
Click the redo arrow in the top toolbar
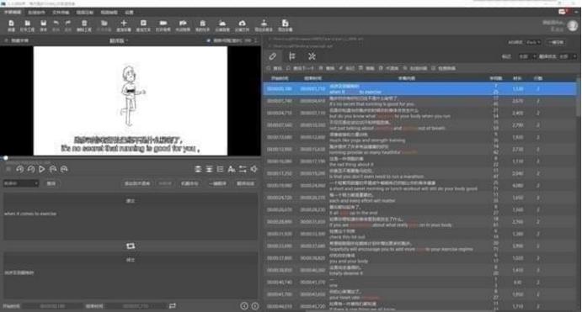[x=68, y=24]
